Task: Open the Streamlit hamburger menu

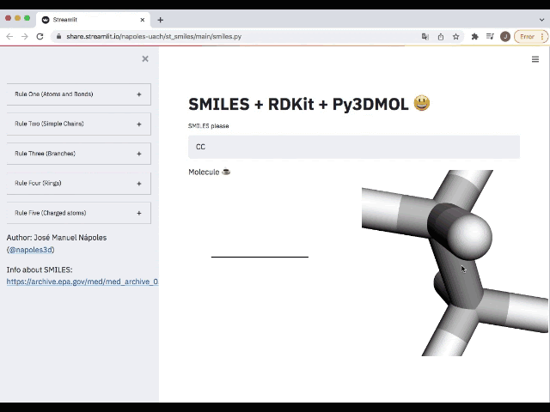Action: tap(535, 59)
